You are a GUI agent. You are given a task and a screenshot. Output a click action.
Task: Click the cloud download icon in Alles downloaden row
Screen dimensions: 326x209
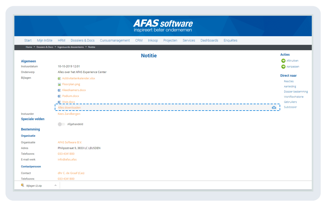274,107
